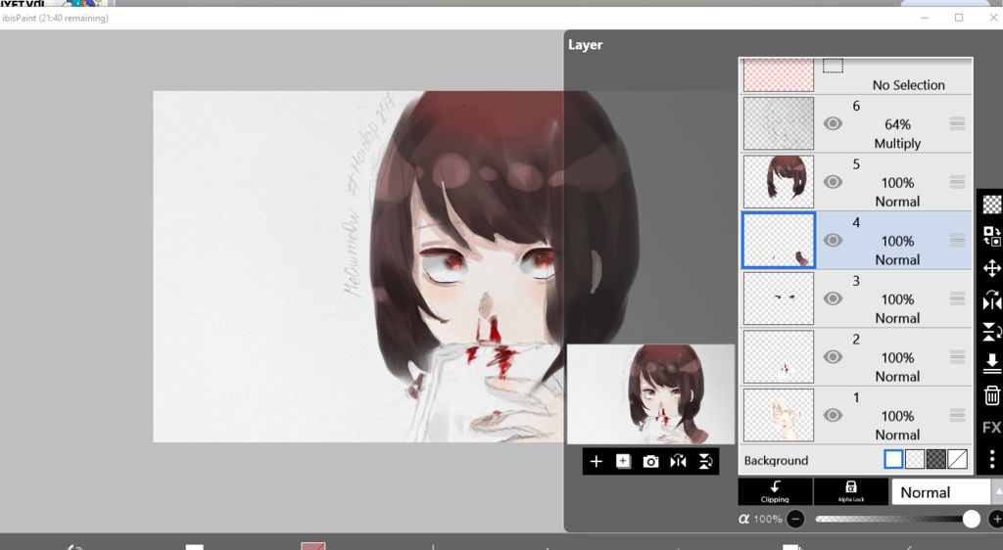Screen dimensions: 1003x550
Task: Select the move transform tool icon
Action: tap(991, 268)
